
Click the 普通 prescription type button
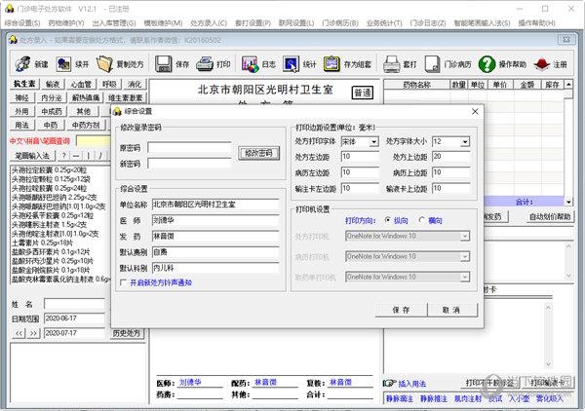tap(363, 93)
